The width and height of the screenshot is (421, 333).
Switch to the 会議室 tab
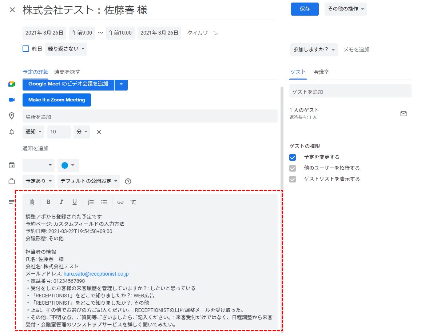coord(321,72)
